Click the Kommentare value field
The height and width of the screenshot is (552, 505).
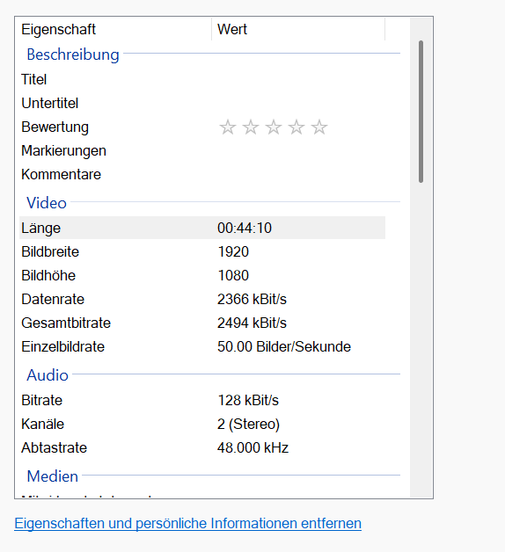tap(299, 174)
